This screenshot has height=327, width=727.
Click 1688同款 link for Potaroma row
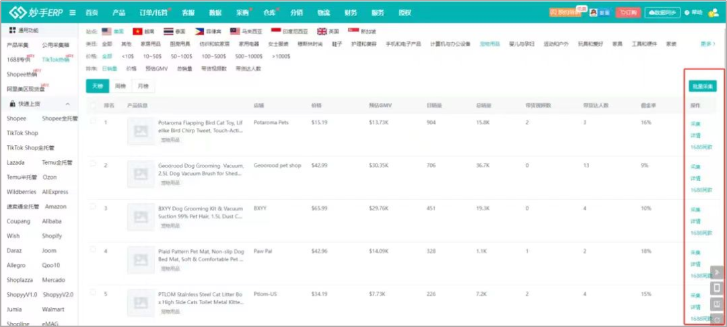(701, 147)
